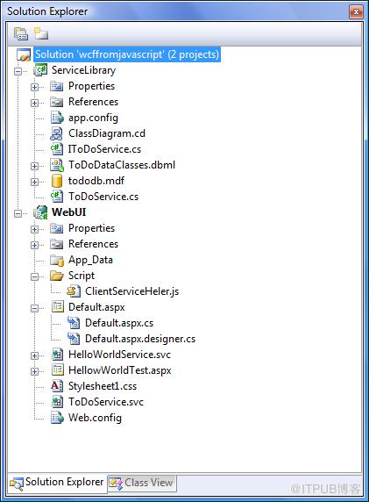Click the app.config file icon
369x502 pixels.
pyautogui.click(x=57, y=118)
